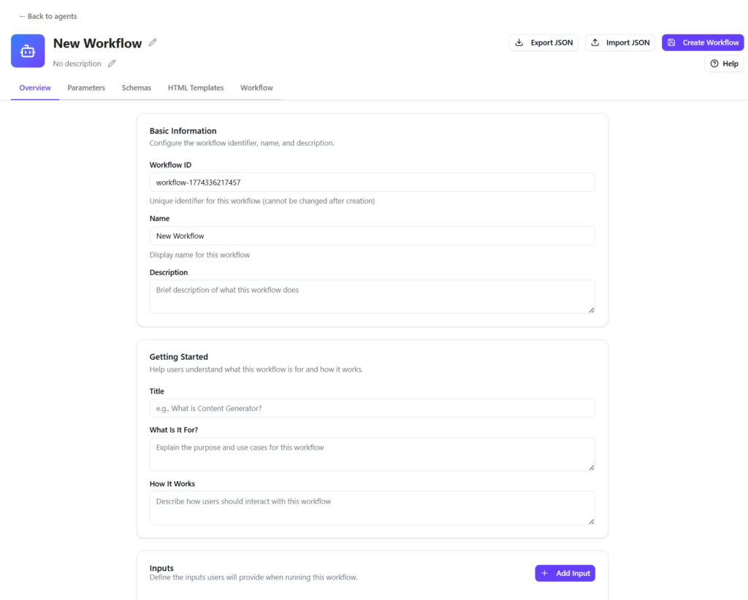
Task: Go back to agents list
Action: [47, 16]
